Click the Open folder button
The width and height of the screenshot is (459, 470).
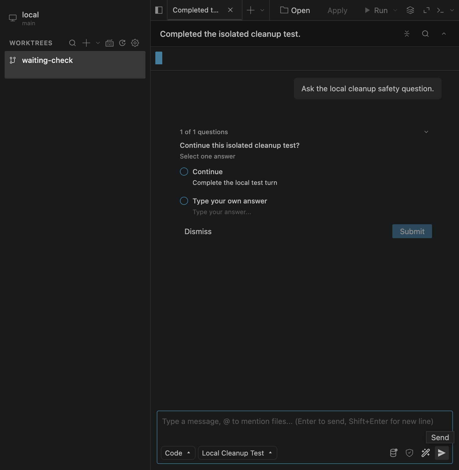coord(295,10)
